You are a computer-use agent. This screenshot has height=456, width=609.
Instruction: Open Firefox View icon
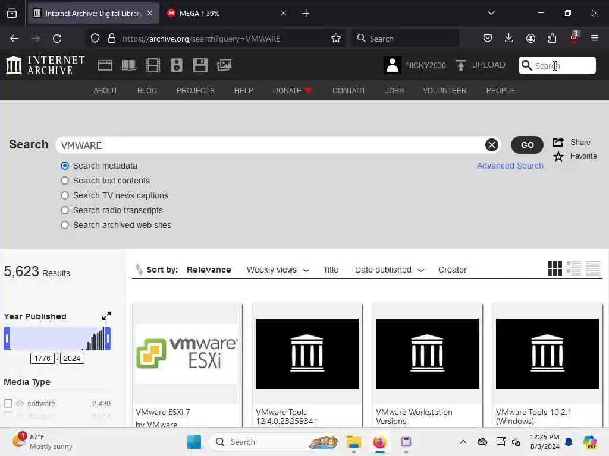pos(12,14)
